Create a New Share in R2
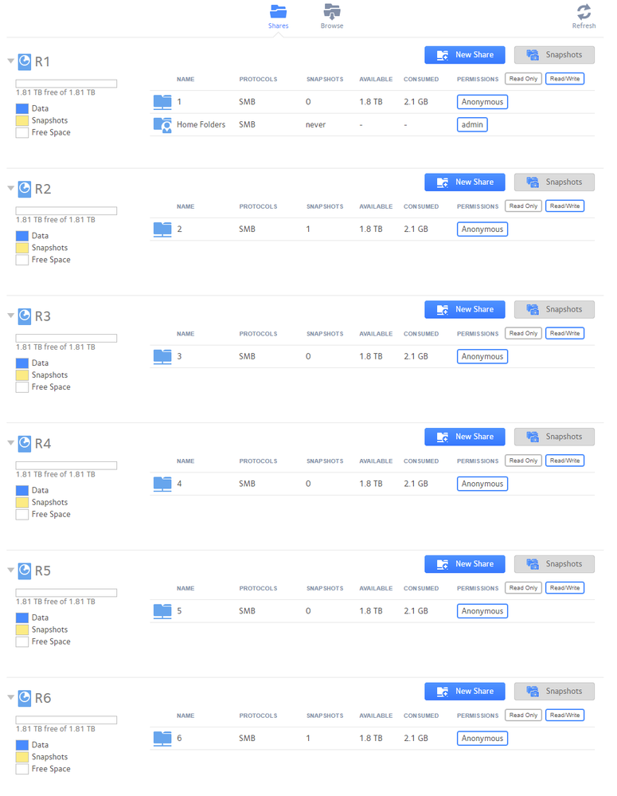This screenshot has height=796, width=617. [x=465, y=182]
